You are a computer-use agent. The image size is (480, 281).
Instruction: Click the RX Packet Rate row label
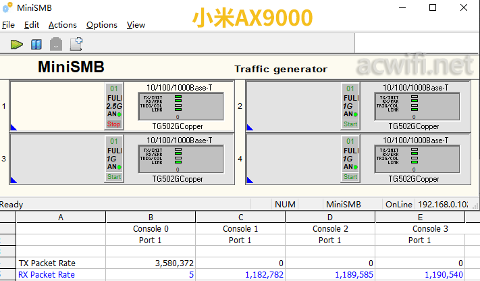pyautogui.click(x=47, y=274)
